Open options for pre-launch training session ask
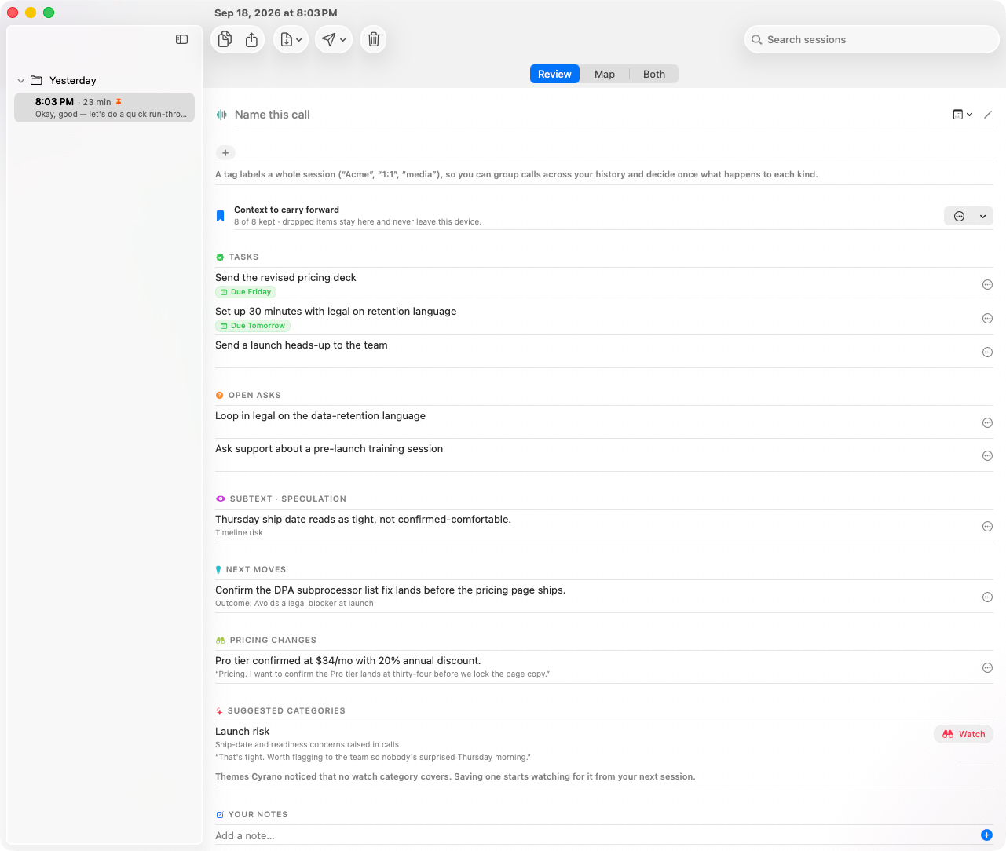This screenshot has width=1006, height=851. coord(987,456)
